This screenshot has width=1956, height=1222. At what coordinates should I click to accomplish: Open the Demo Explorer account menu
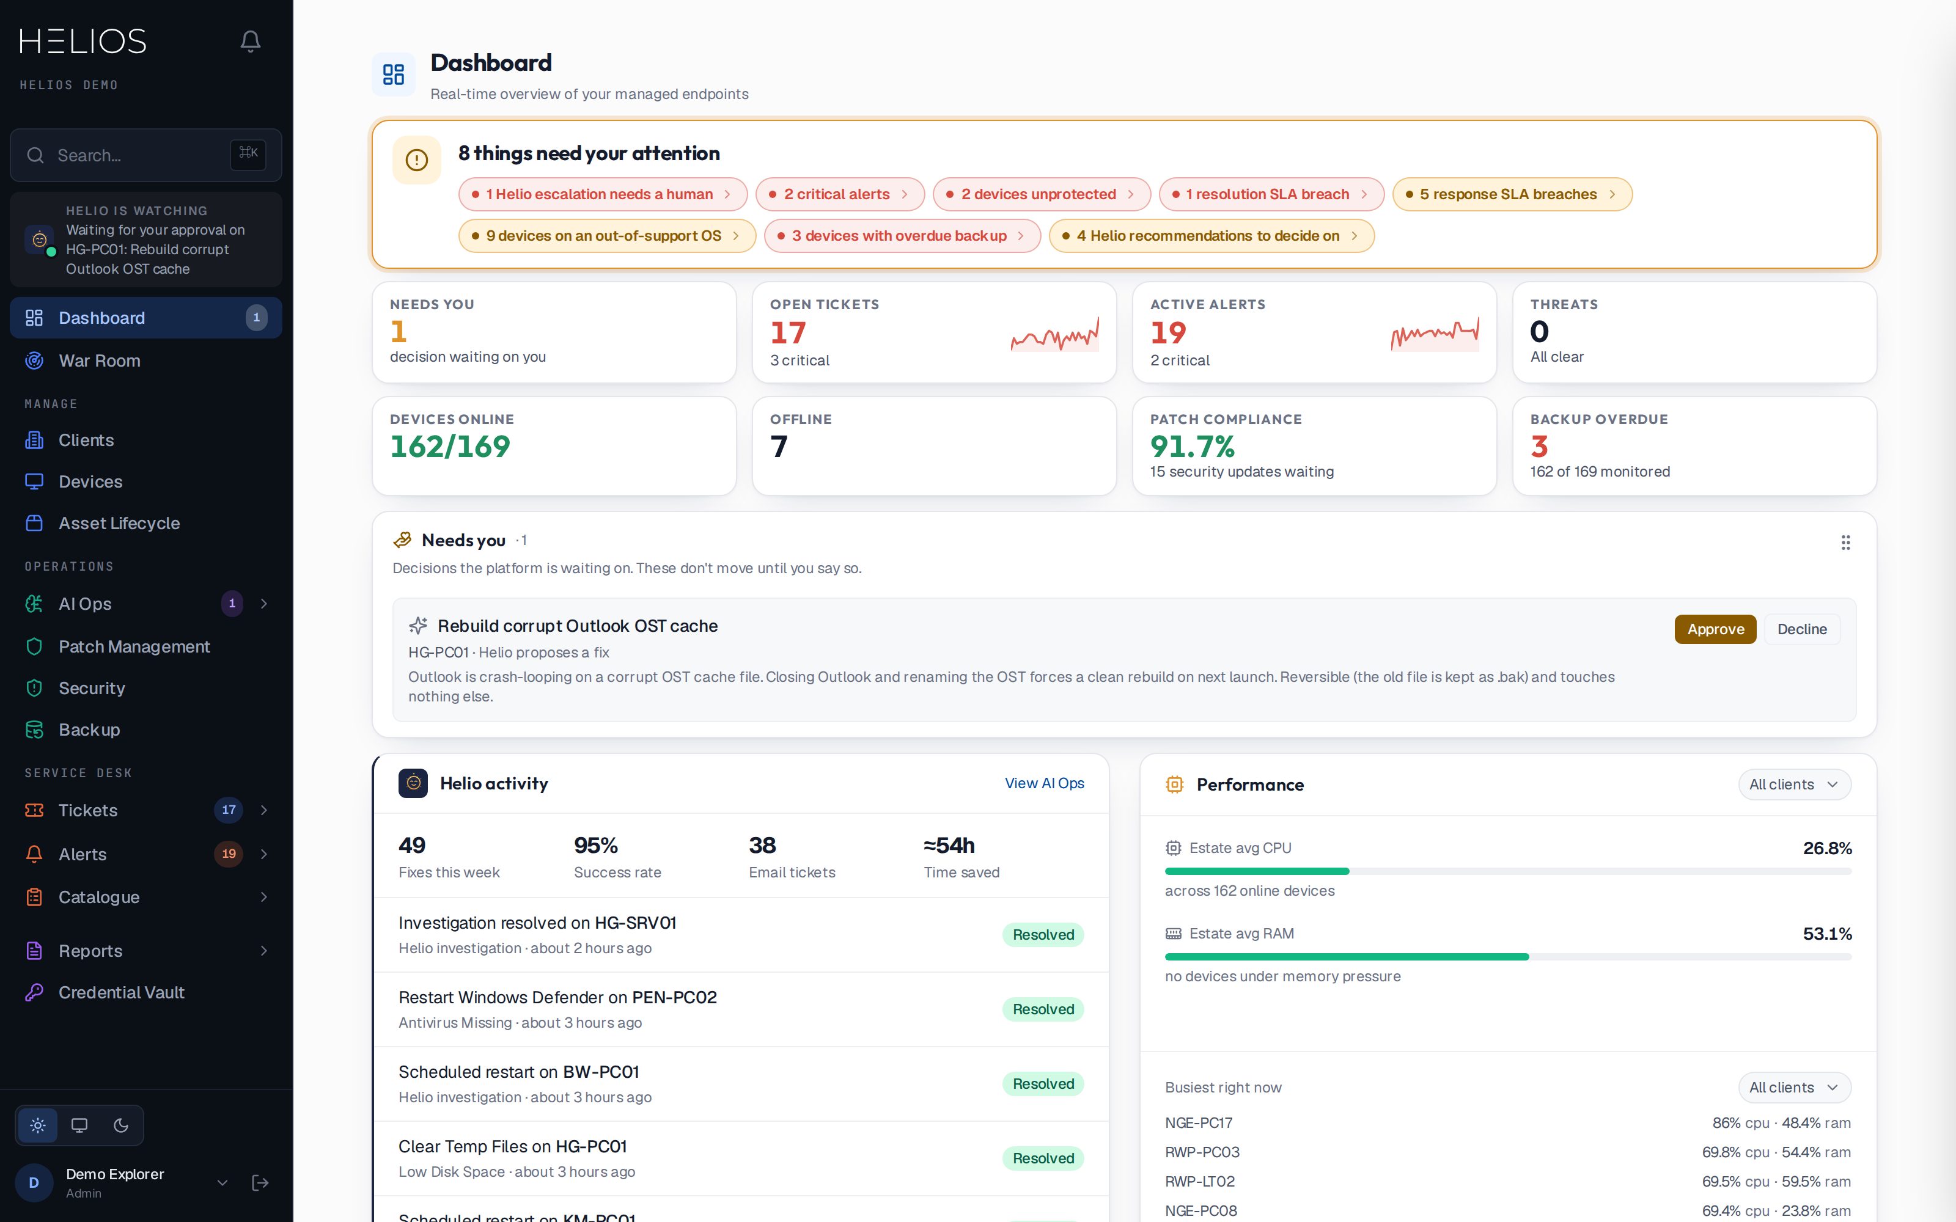click(x=222, y=1182)
